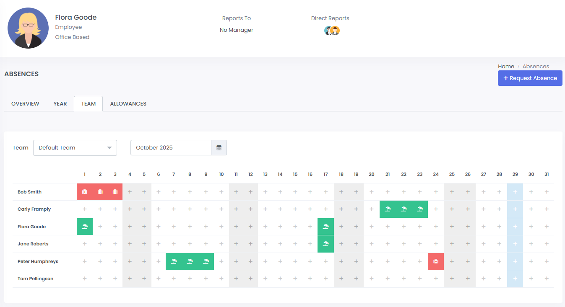Click the Direct Reports avatars
The height and width of the screenshot is (307, 565).
[x=332, y=31]
